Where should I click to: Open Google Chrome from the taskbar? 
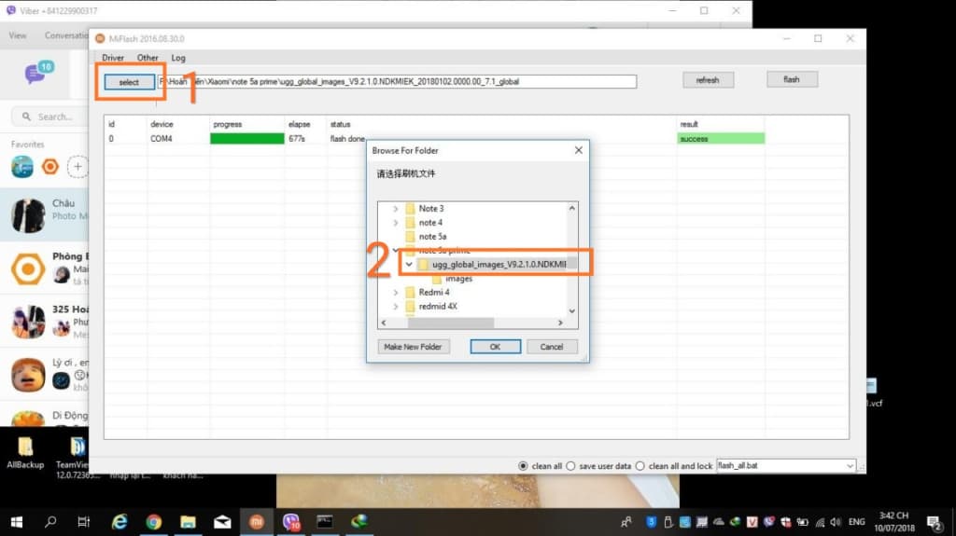154,522
